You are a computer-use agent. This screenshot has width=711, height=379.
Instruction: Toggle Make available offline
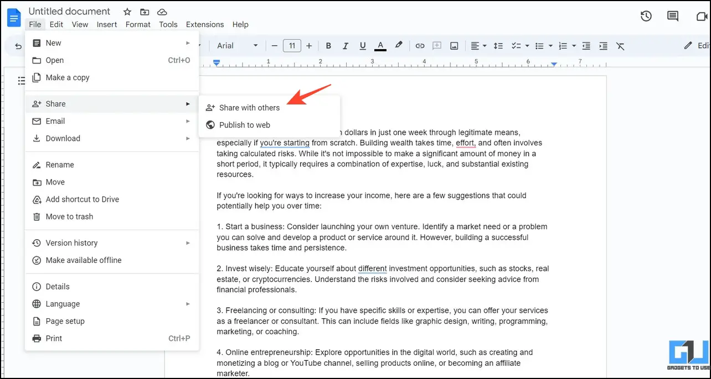[112, 260]
